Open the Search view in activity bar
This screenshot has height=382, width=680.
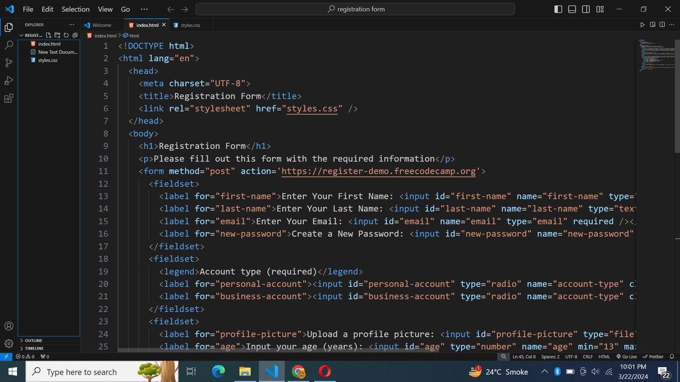tap(8, 45)
